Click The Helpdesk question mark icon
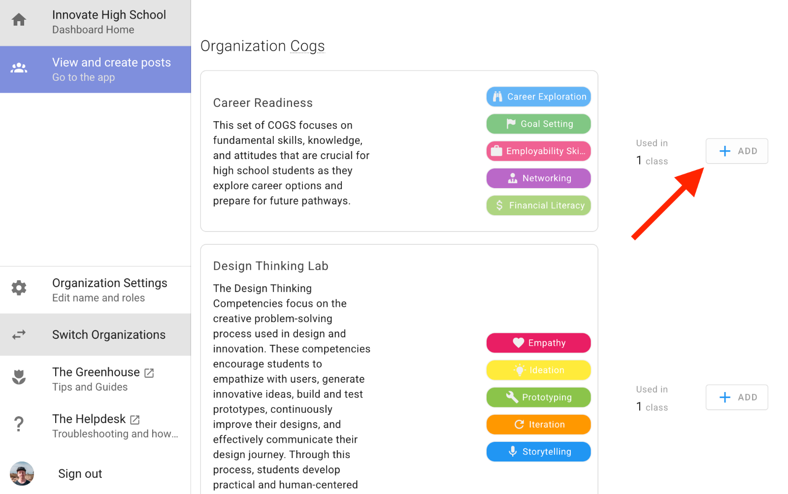788x494 pixels. pyautogui.click(x=19, y=424)
